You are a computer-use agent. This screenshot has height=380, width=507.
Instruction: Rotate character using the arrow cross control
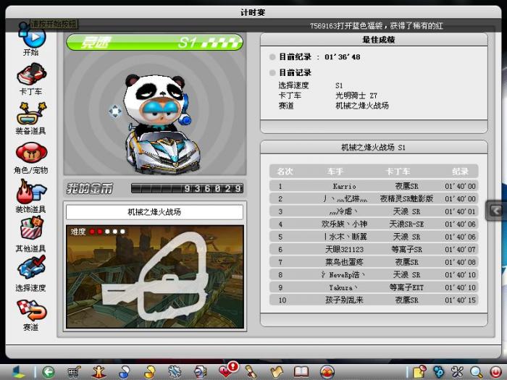pyautogui.click(x=115, y=111)
